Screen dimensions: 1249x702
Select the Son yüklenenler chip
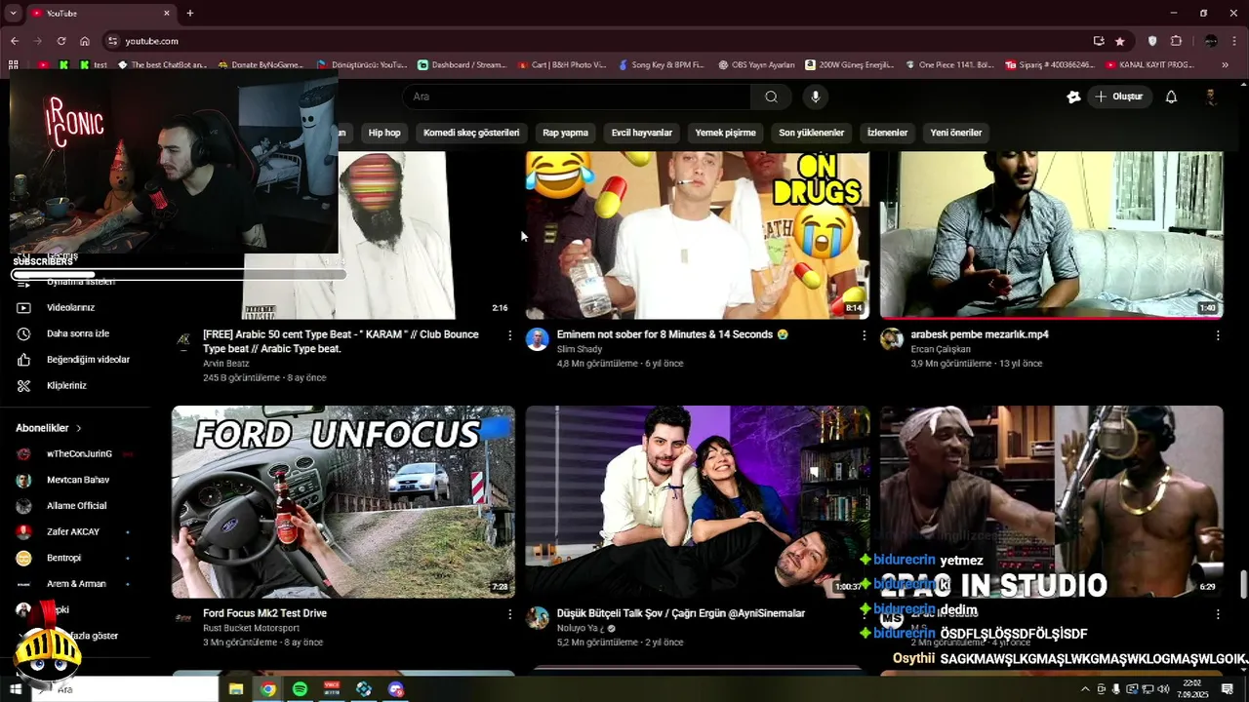(x=811, y=133)
